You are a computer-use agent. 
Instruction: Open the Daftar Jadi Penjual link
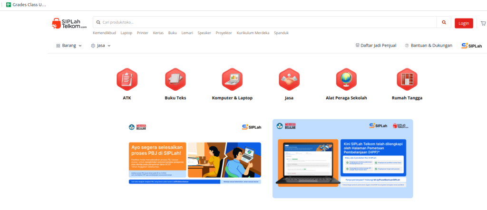[376, 45]
